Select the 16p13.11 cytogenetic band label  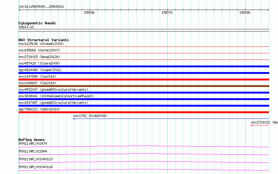point(26,27)
